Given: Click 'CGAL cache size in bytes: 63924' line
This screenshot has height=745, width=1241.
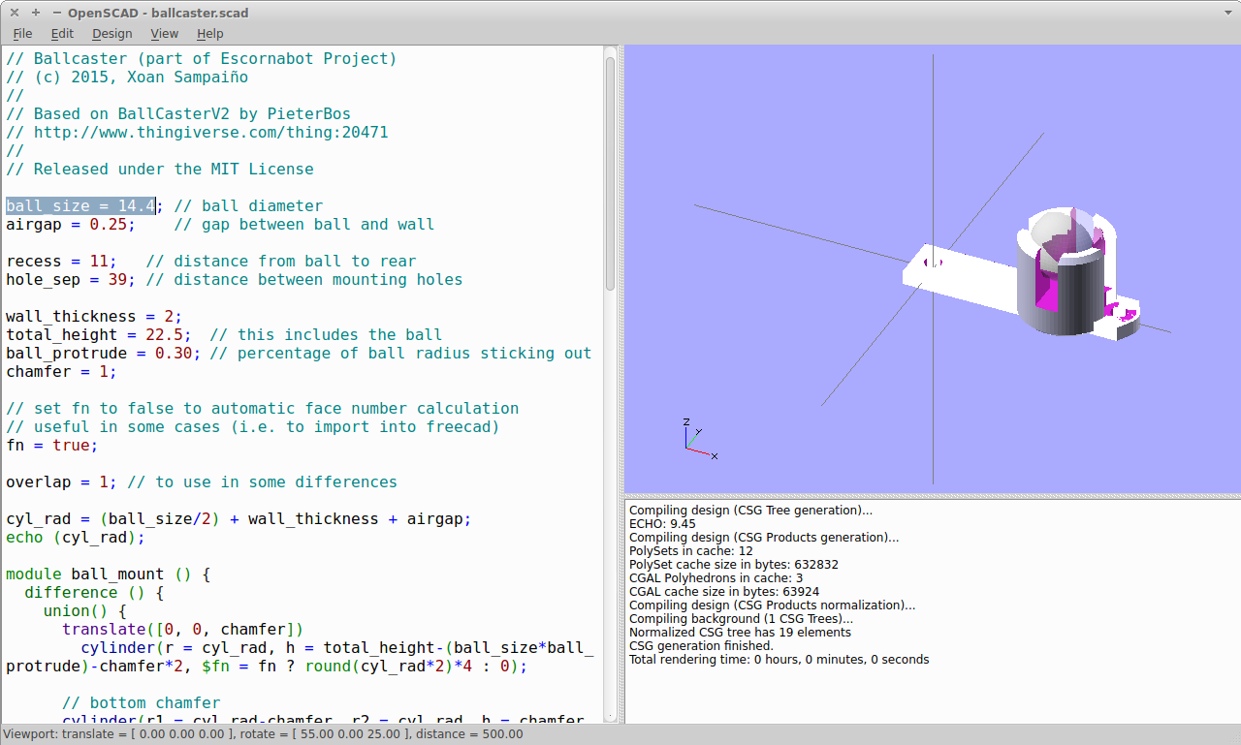Looking at the screenshot, I should pyautogui.click(x=724, y=591).
